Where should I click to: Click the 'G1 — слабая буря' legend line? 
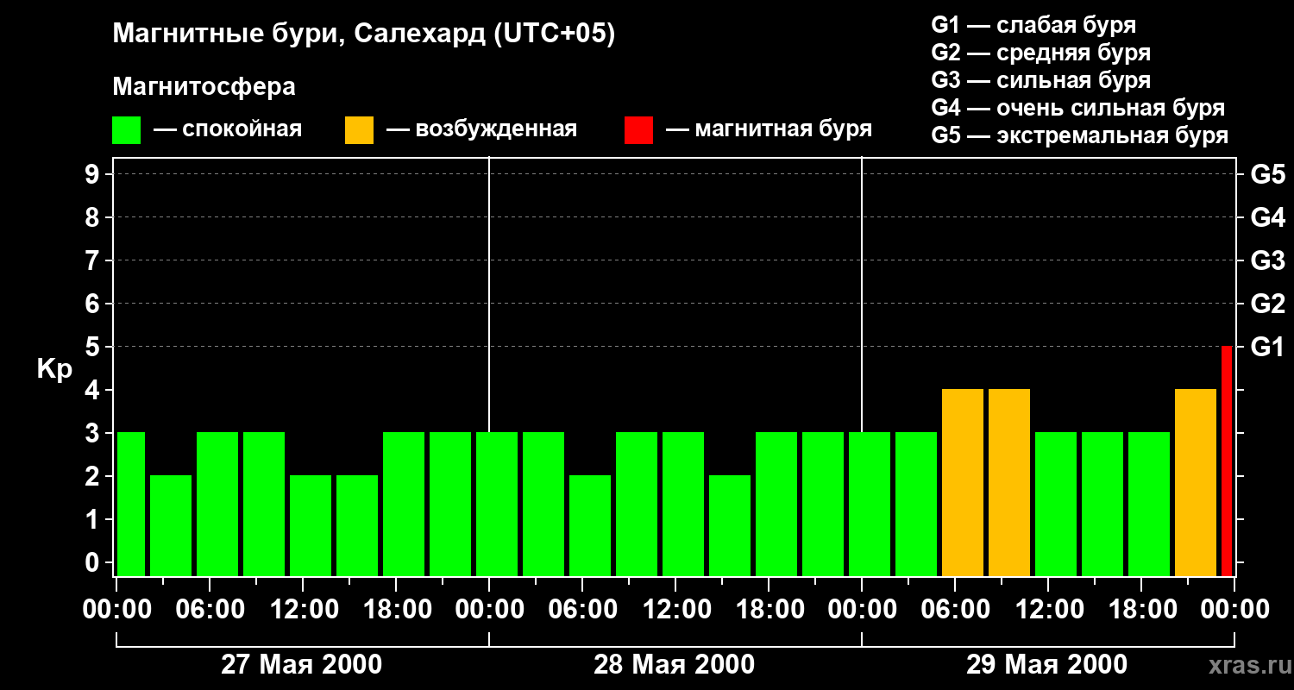click(1033, 25)
